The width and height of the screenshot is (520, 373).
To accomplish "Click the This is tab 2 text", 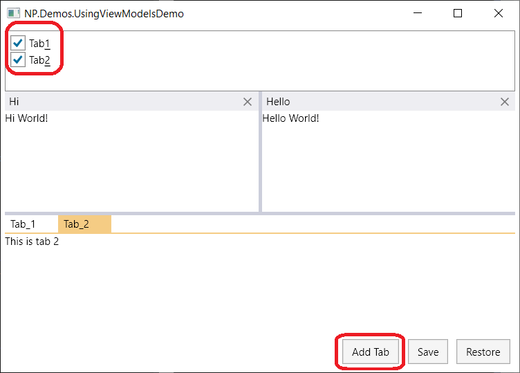I will 32,242.
